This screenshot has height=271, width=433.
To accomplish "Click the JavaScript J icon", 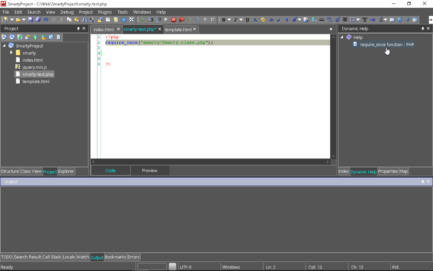I will (x=408, y=20).
